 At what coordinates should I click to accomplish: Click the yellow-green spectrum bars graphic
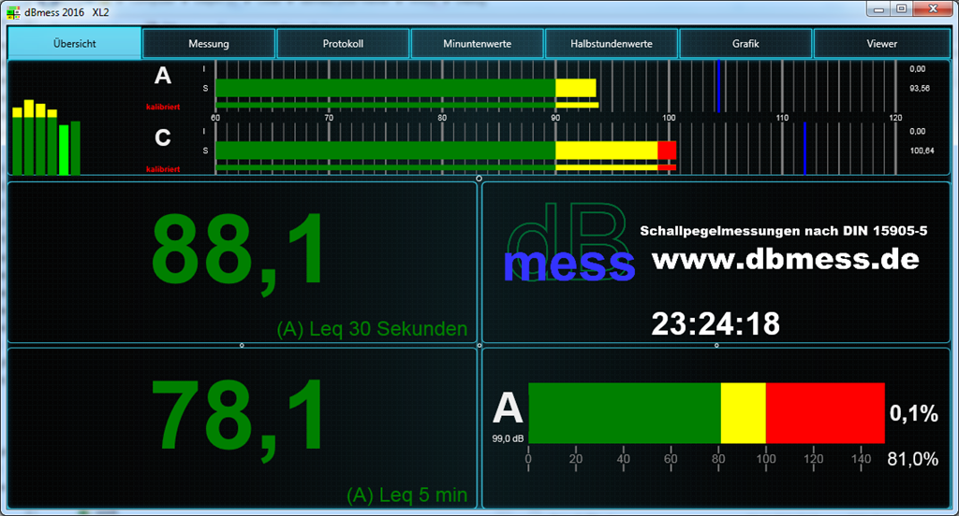coord(47,138)
